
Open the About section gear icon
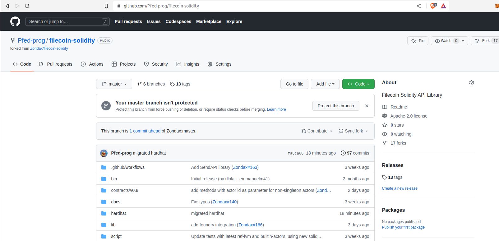[x=472, y=83]
